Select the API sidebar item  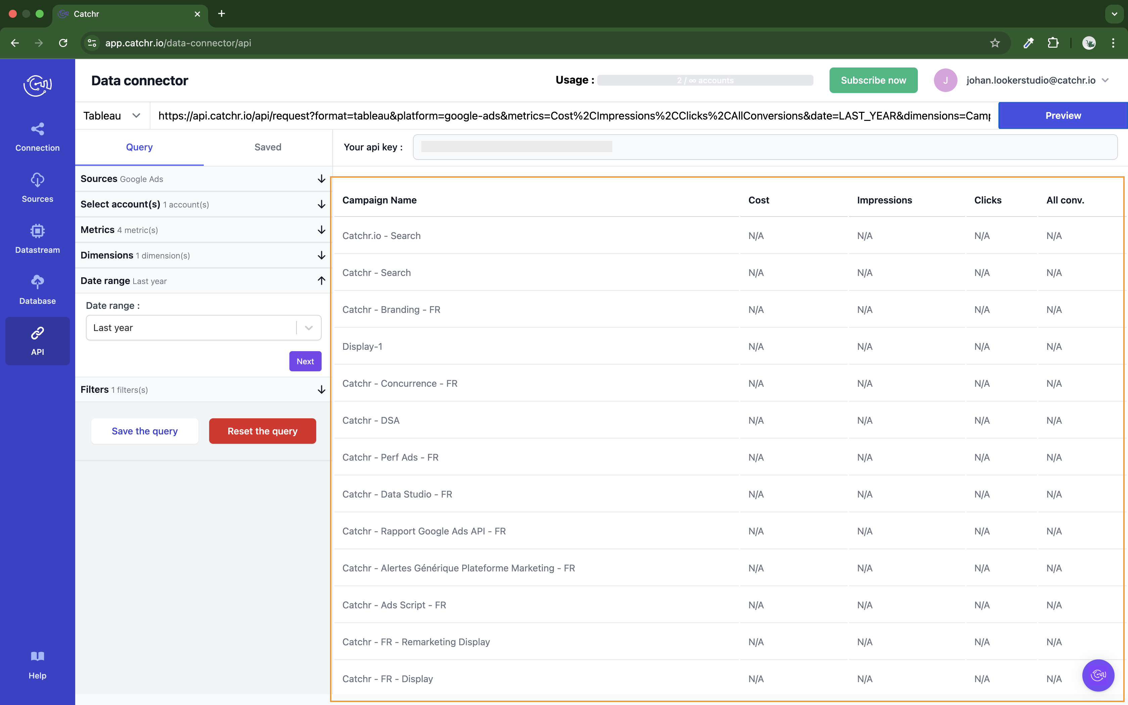(x=37, y=341)
